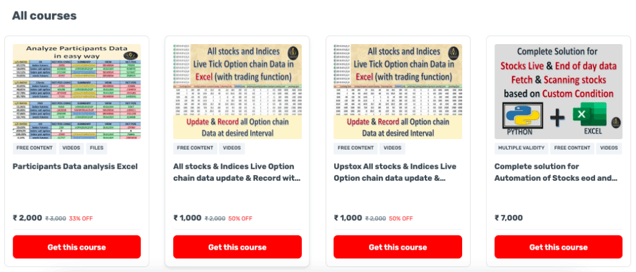Get the Upstox All stocks course
636x272 pixels.
(397, 247)
